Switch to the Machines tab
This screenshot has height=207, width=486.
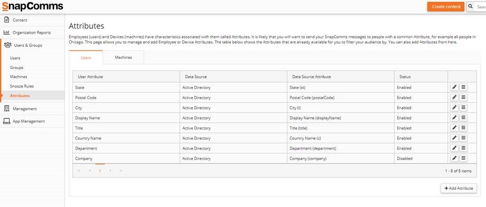(124, 57)
